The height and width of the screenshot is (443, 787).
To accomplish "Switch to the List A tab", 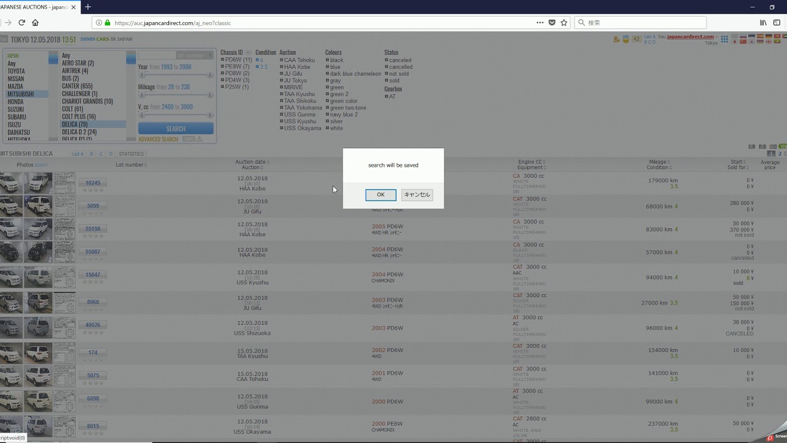I will (77, 154).
